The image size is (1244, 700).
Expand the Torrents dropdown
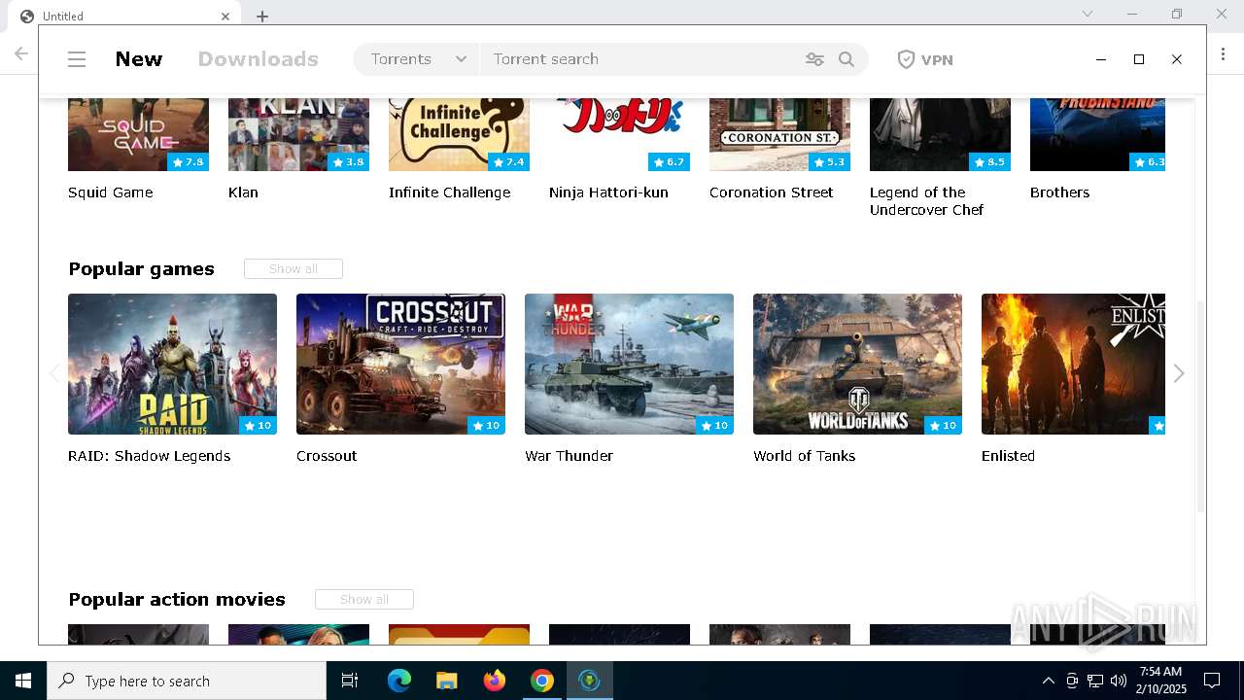[x=418, y=59]
